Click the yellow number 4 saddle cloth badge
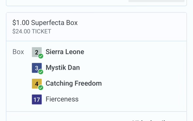The image size is (193, 121). [x=37, y=84]
